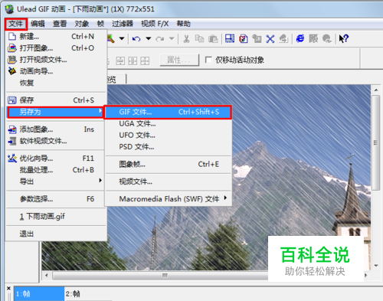Click the blue canvas size icon
383x301 pixels.
click(230, 39)
